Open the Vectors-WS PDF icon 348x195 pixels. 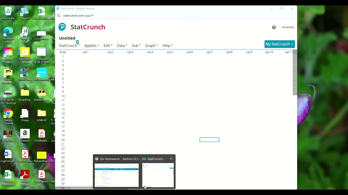tap(25, 156)
